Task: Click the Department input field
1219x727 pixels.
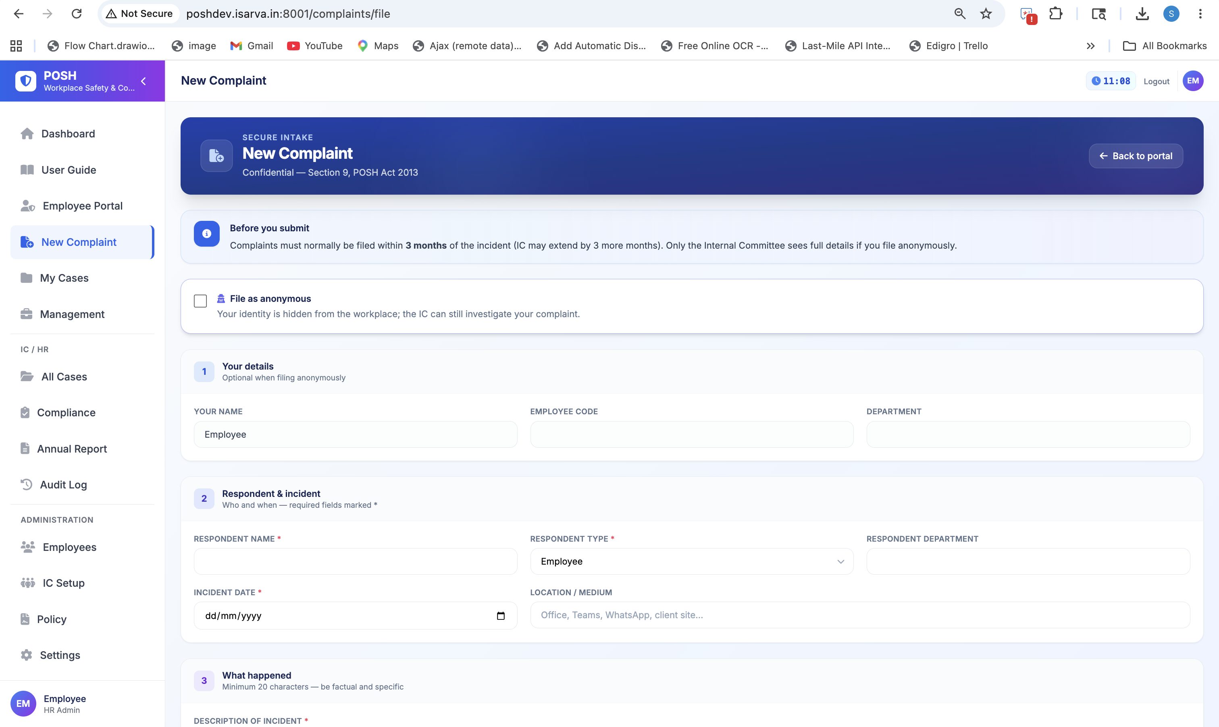Action: [1028, 434]
